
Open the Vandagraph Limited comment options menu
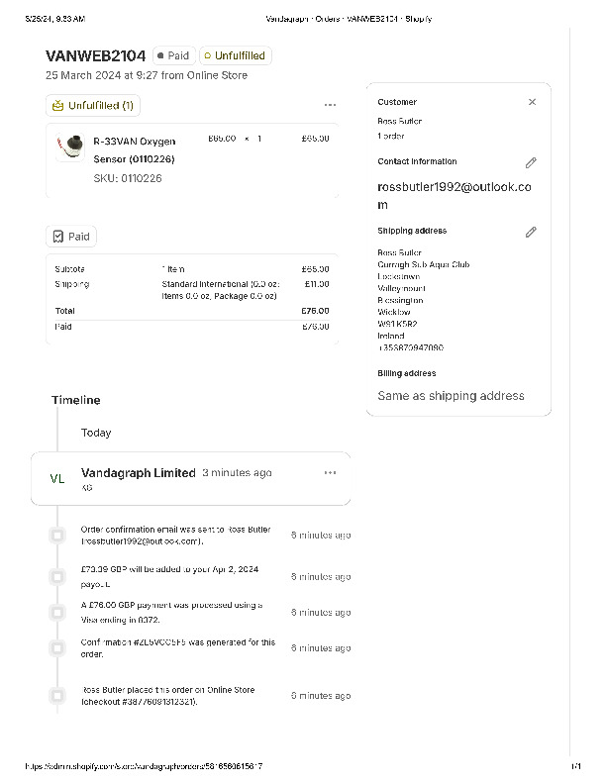click(330, 473)
